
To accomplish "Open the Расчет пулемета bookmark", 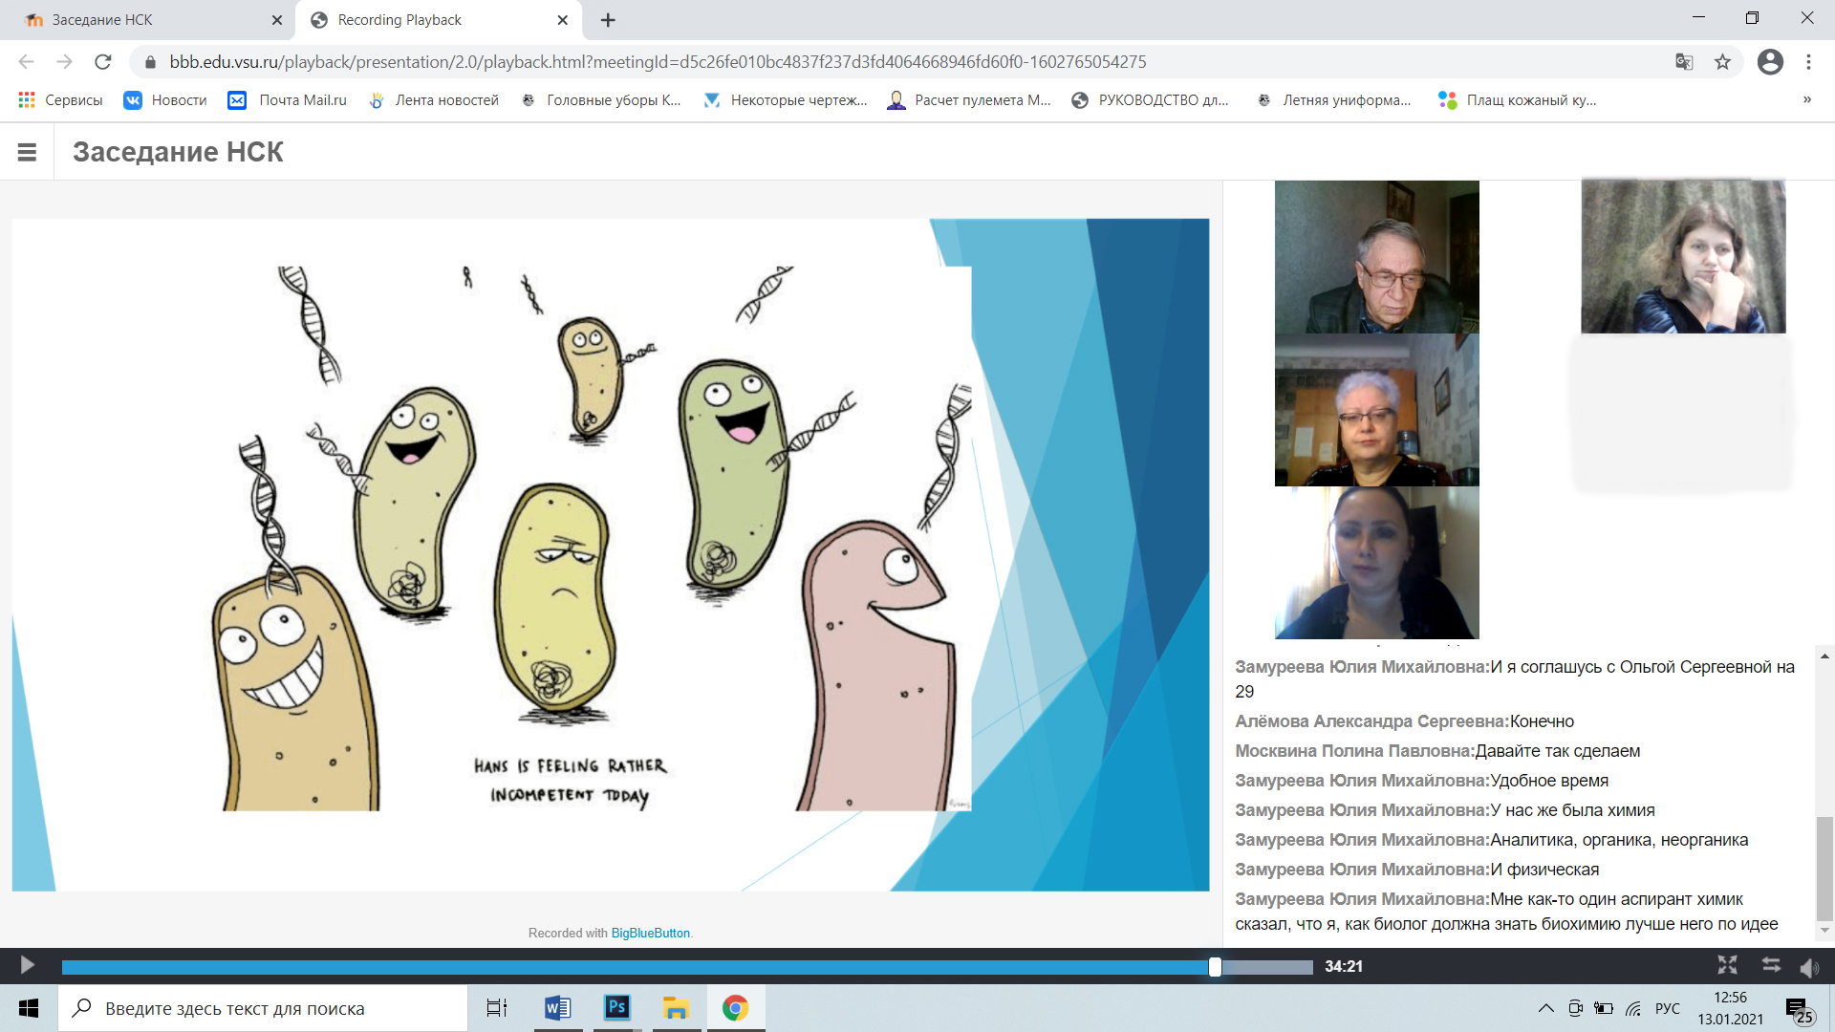I will tap(968, 100).
